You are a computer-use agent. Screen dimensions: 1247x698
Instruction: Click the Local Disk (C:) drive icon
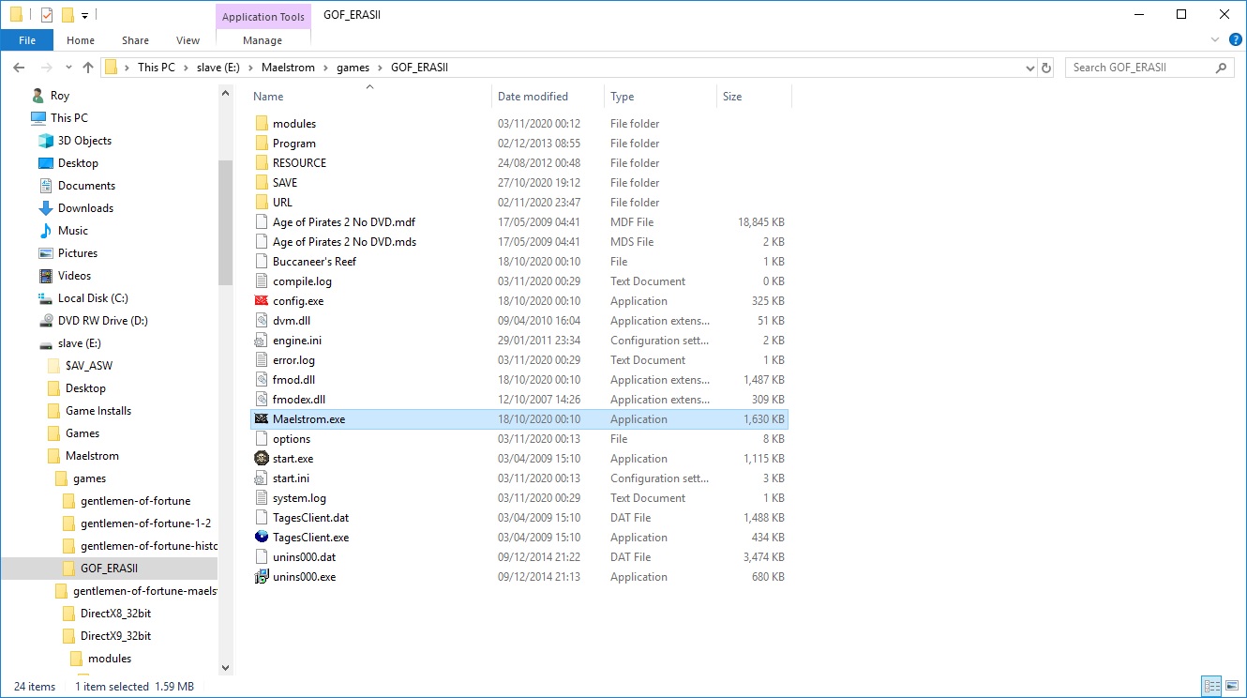tap(46, 298)
